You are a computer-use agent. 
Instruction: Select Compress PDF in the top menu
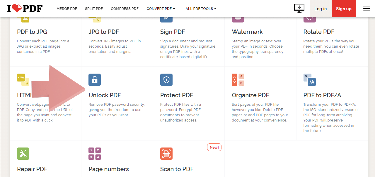pos(125,9)
